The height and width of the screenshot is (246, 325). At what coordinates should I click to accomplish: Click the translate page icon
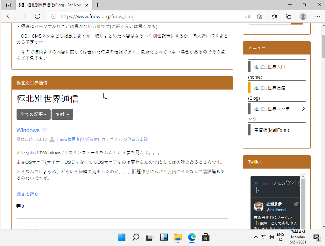[247, 16]
